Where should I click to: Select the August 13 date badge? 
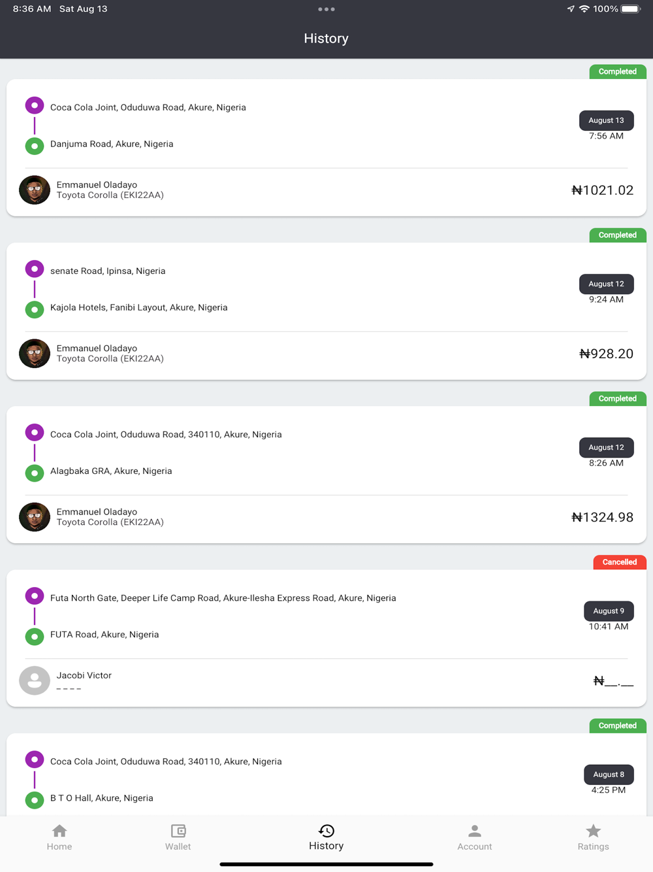coord(606,120)
